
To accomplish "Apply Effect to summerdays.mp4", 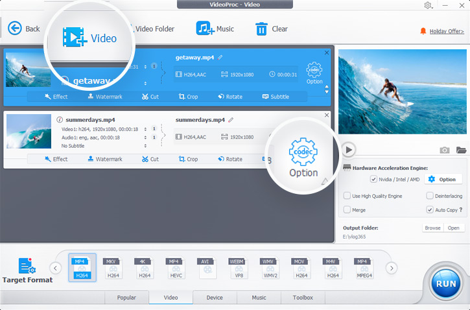I will [56, 159].
